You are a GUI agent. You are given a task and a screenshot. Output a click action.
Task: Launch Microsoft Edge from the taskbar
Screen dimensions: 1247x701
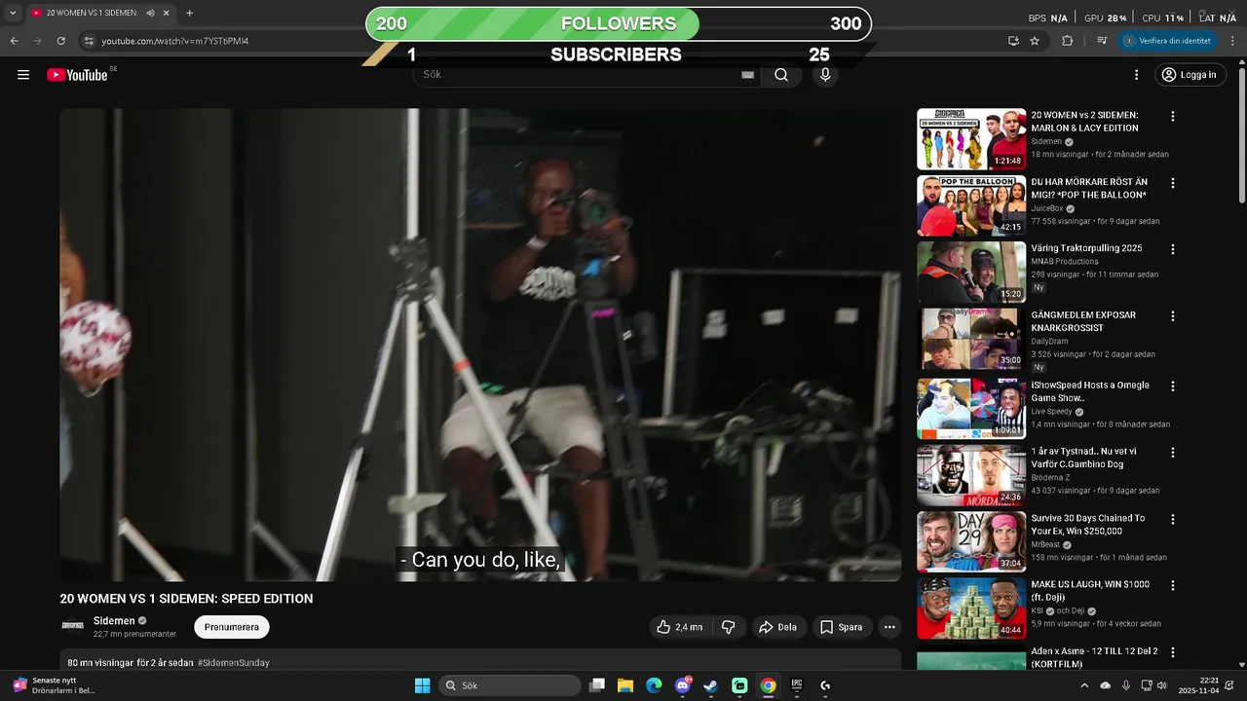tap(654, 685)
